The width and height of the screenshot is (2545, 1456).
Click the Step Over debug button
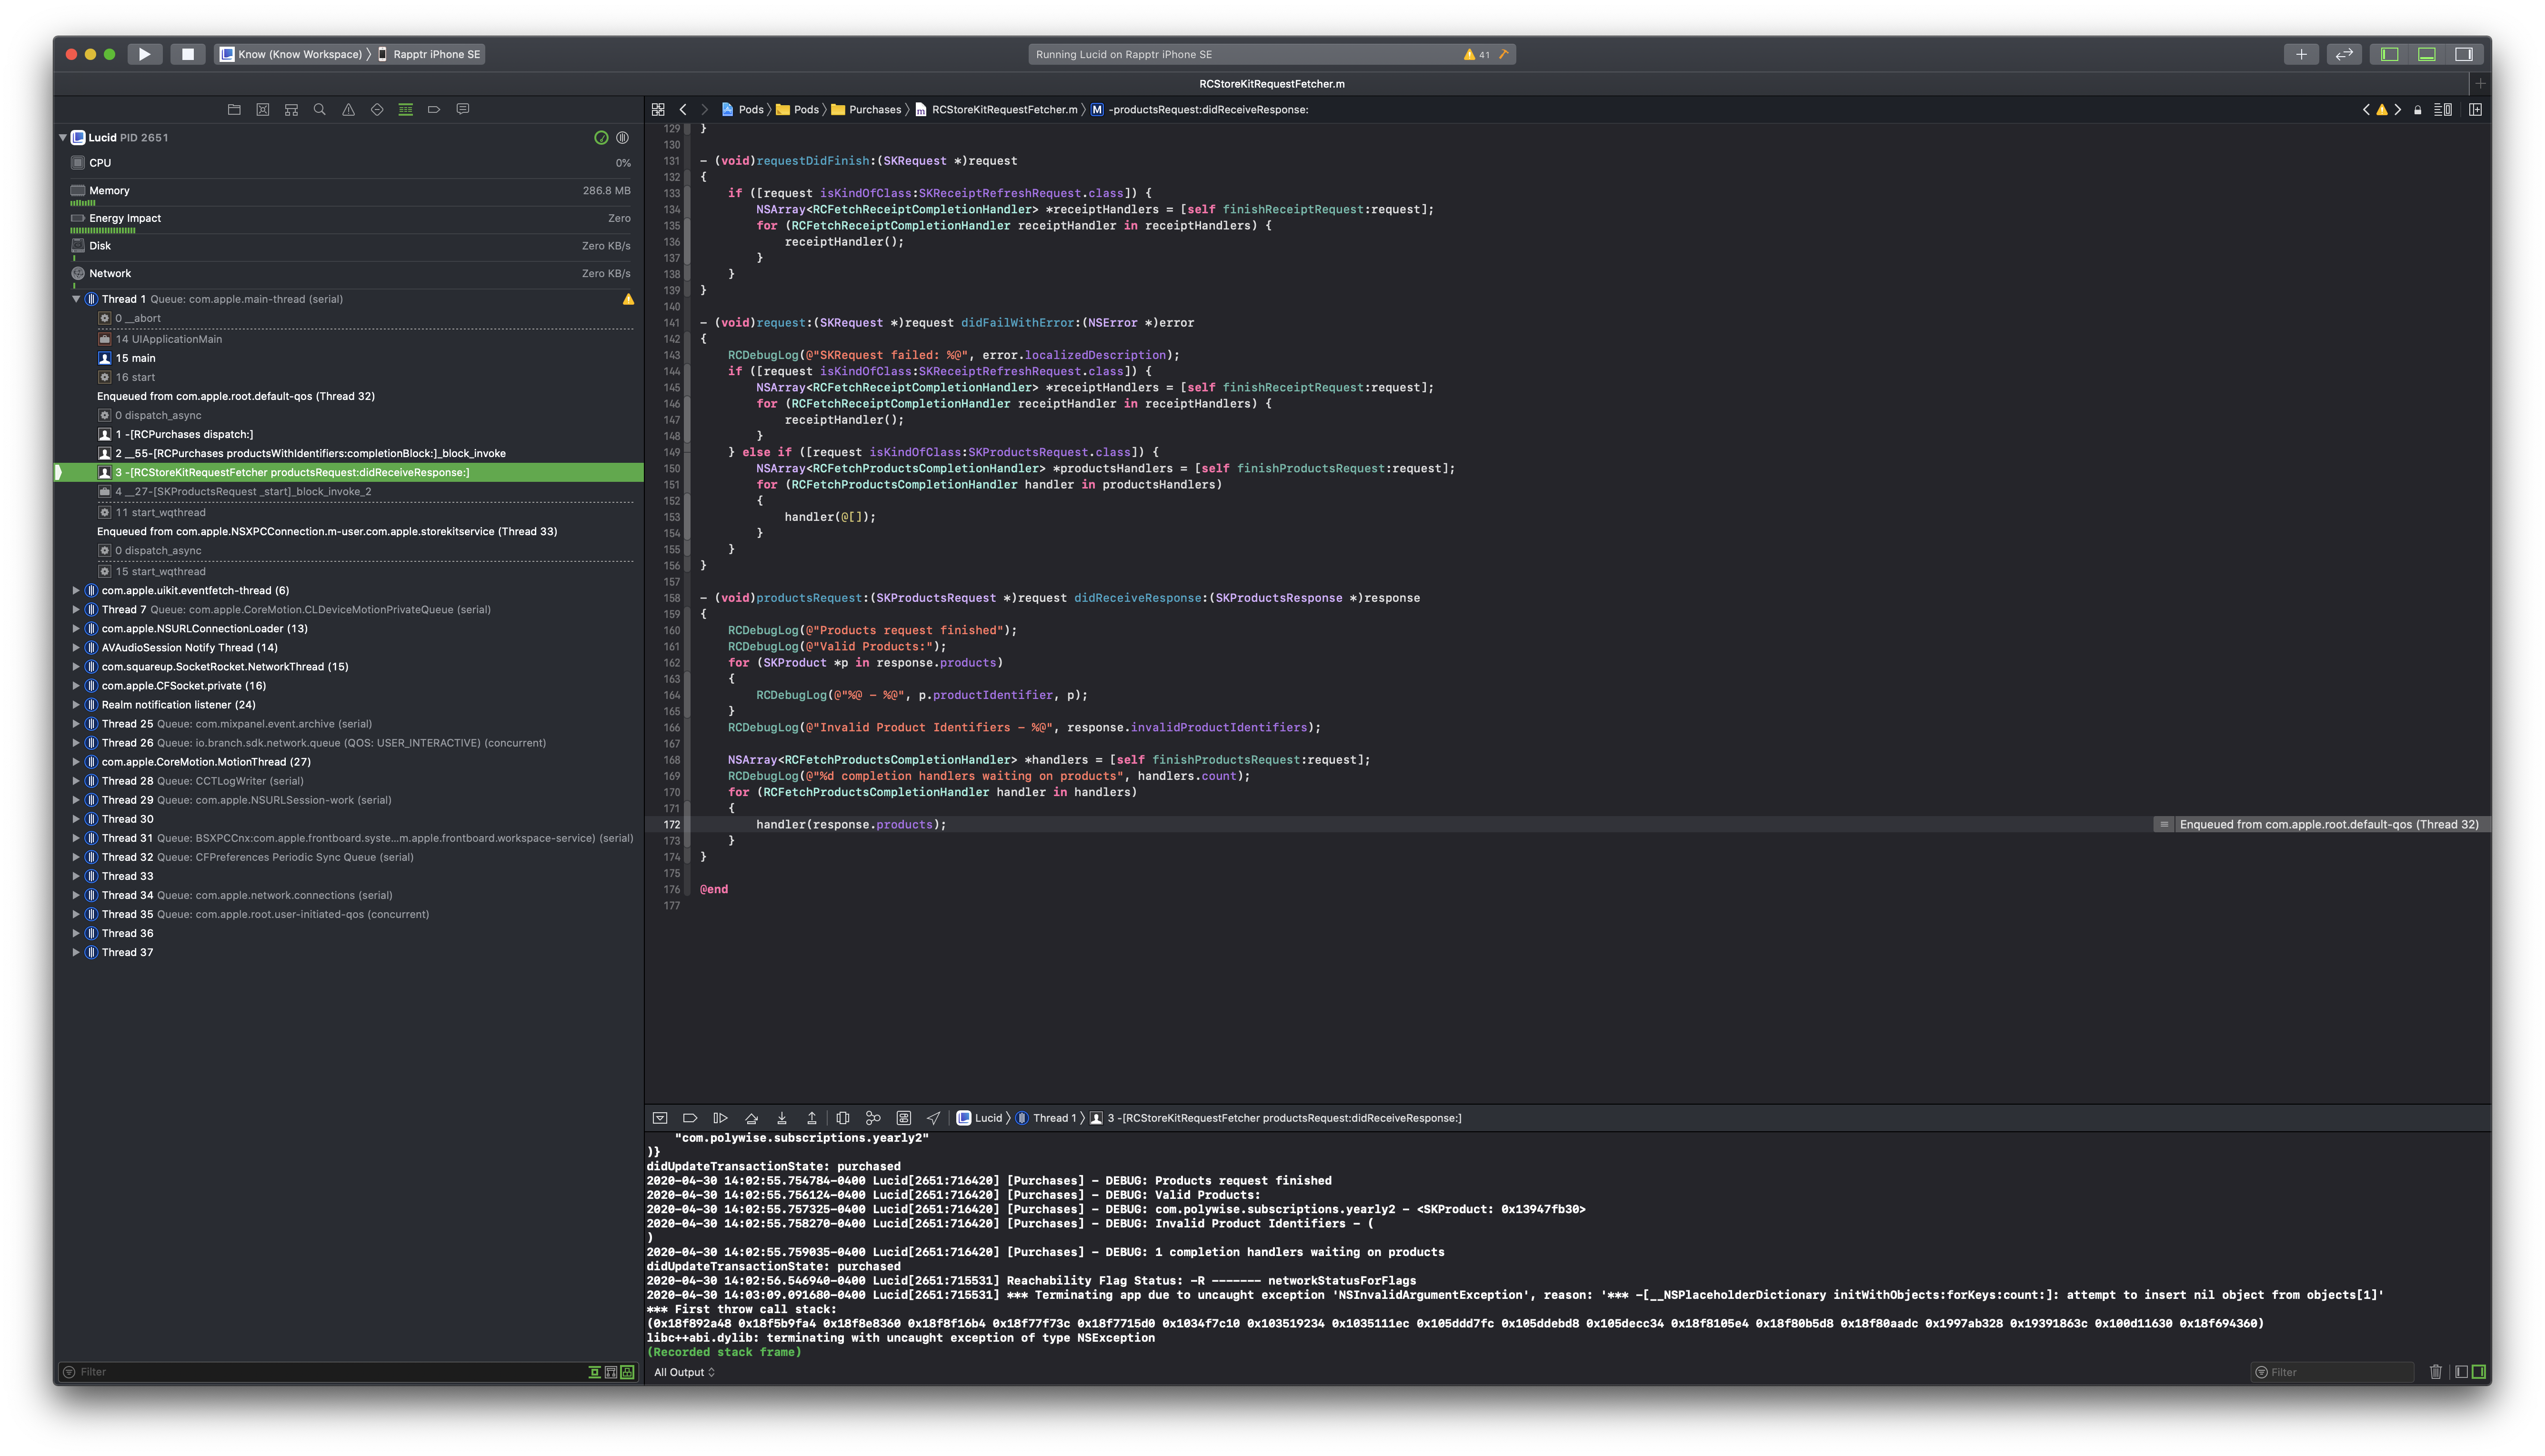point(751,1118)
